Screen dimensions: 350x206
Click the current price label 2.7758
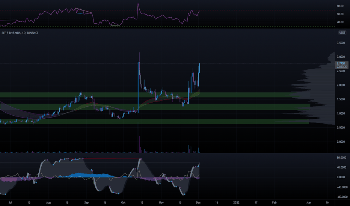coord(341,63)
